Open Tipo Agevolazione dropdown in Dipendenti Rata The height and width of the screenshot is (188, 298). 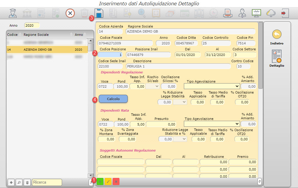[x=212, y=124]
